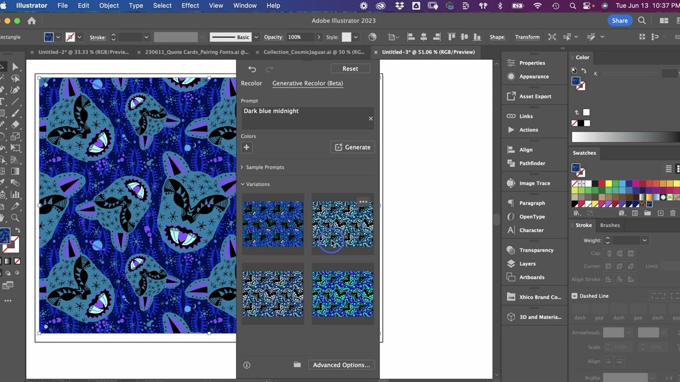Select Align Stroke to Center option
The height and width of the screenshot is (382, 680).
609,280
